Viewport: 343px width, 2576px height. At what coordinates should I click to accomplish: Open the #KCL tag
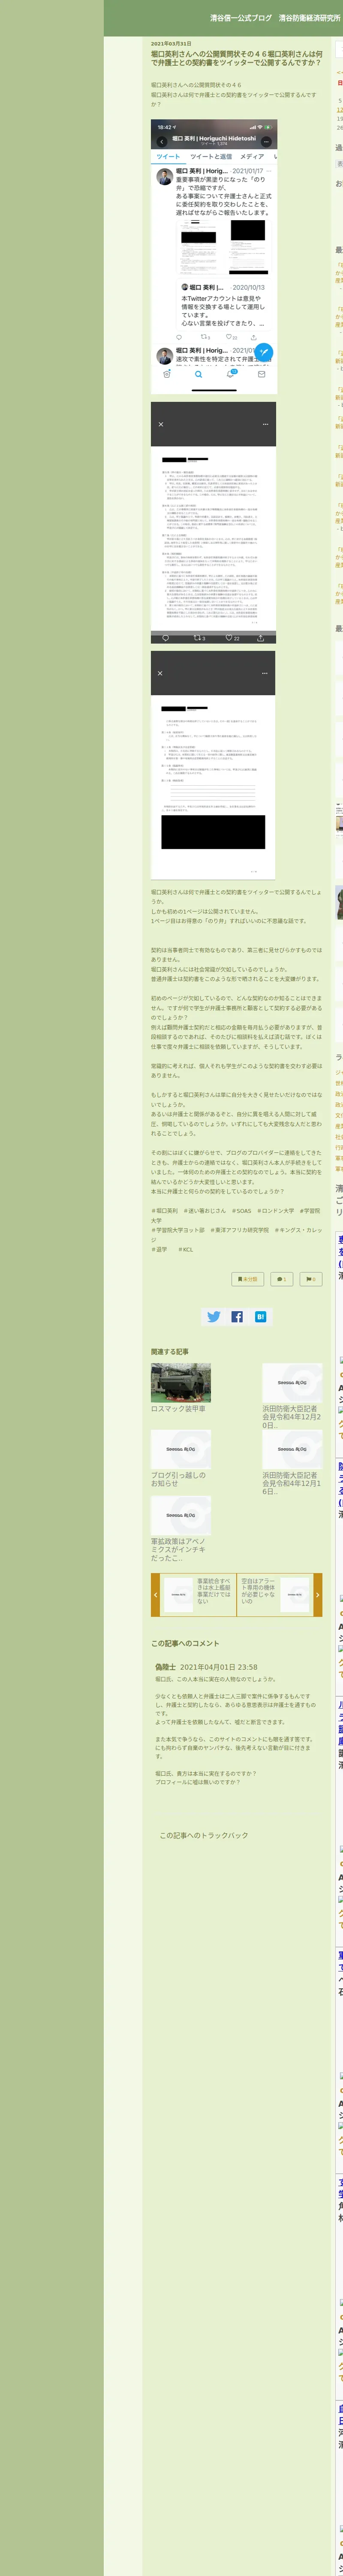[x=186, y=1249]
